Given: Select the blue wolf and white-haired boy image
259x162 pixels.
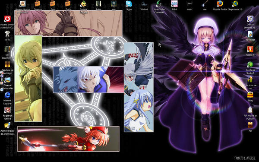Looking at the screenshot, I should (88, 79).
